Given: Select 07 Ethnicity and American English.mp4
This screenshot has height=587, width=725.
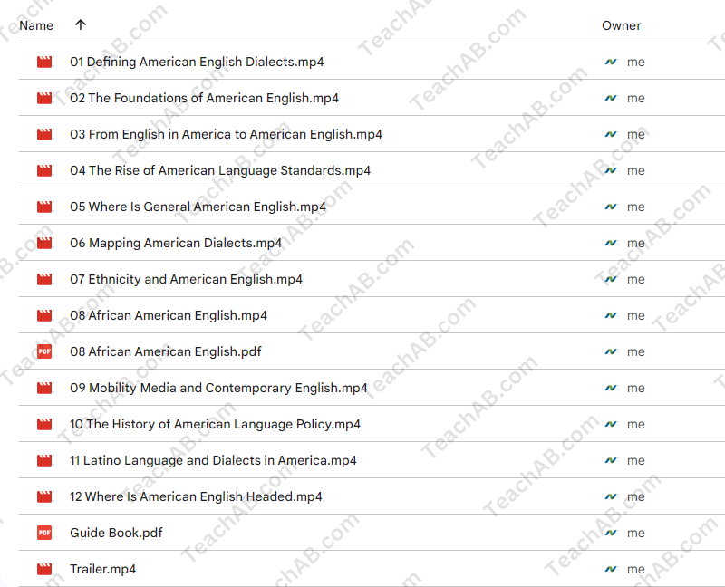Looking at the screenshot, I should (186, 279).
